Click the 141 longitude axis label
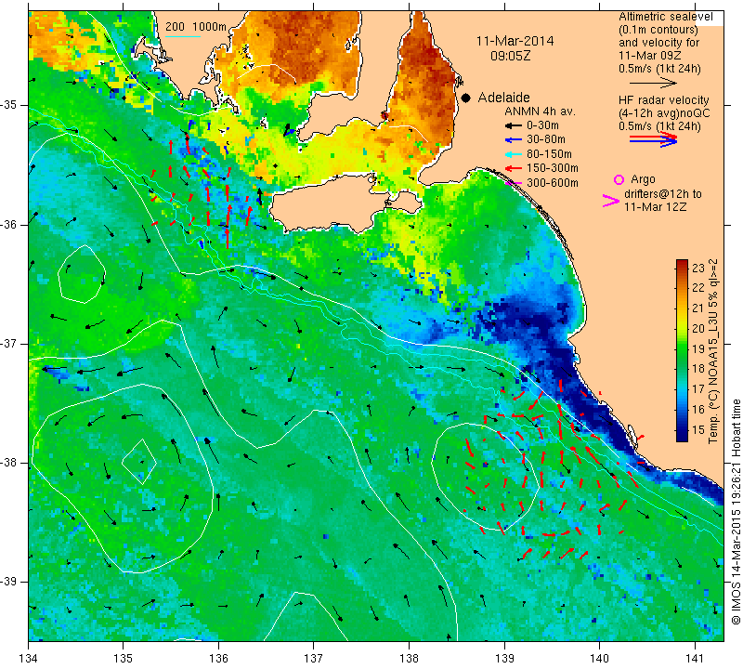This screenshot has width=743, height=669. pos(695,659)
